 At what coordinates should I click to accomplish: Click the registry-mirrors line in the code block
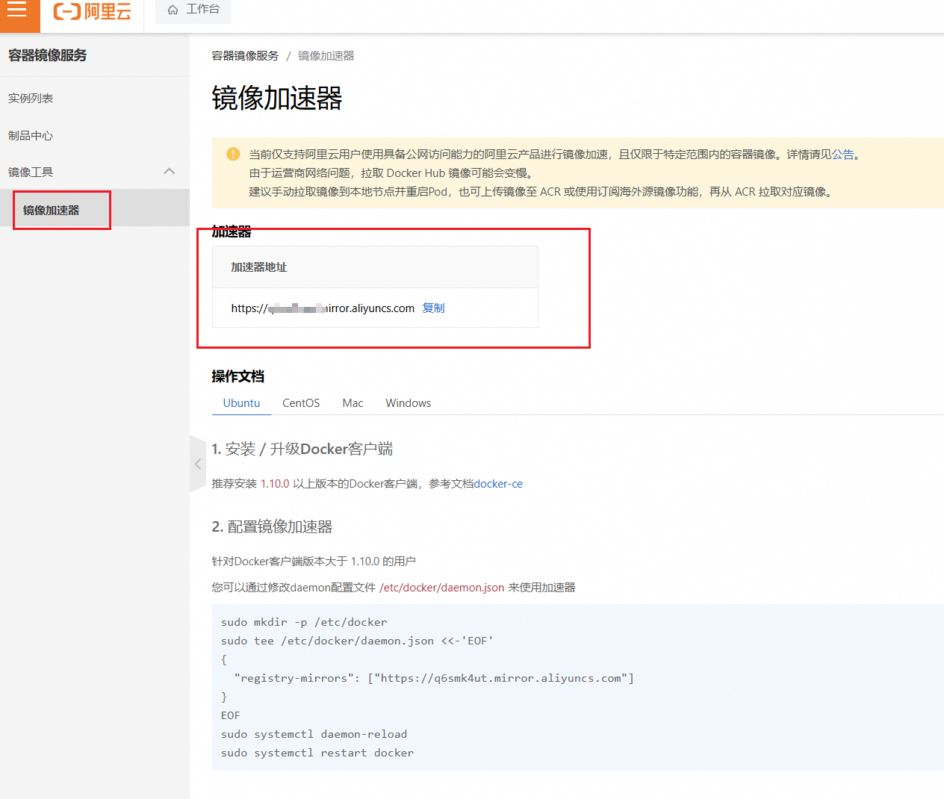pos(434,678)
